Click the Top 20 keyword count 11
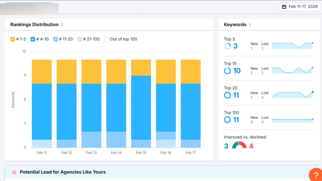The image size is (322, 181). point(236,95)
